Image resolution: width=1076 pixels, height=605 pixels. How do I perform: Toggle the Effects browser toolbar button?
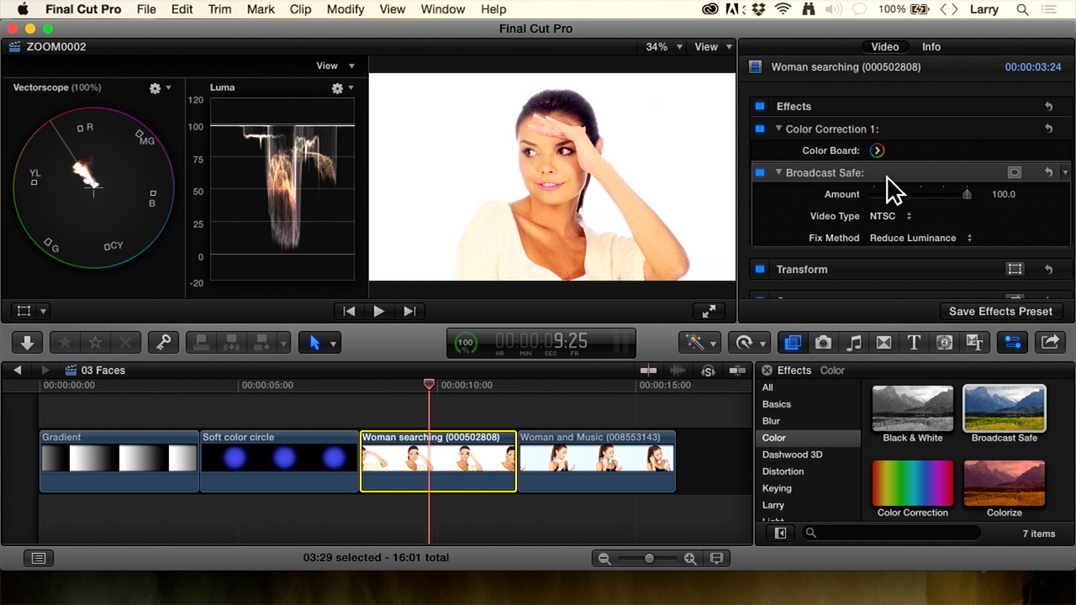(x=792, y=343)
